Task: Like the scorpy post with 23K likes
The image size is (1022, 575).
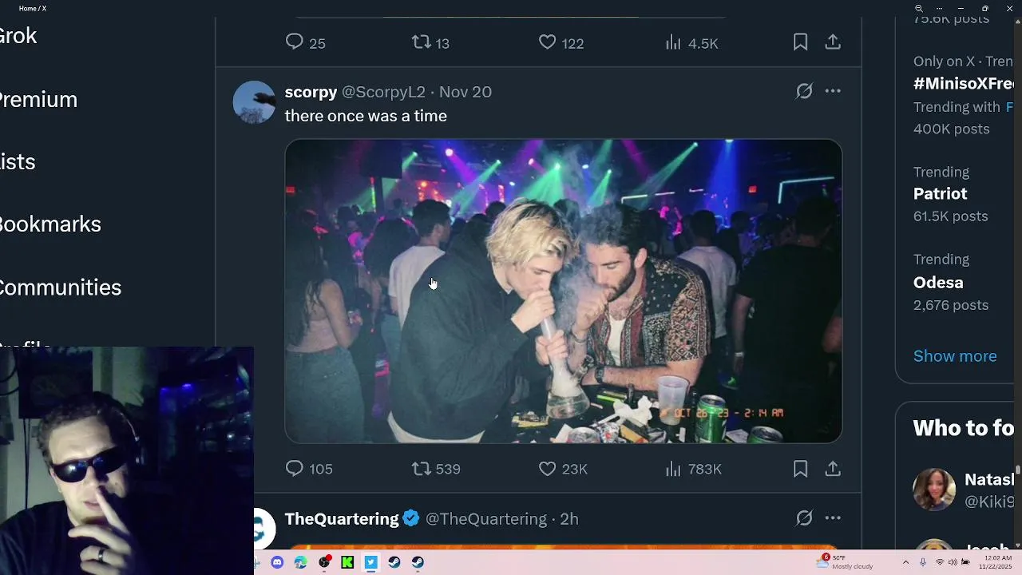Action: coord(548,469)
